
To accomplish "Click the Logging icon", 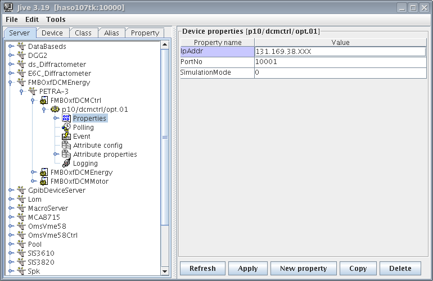I will (x=66, y=163).
